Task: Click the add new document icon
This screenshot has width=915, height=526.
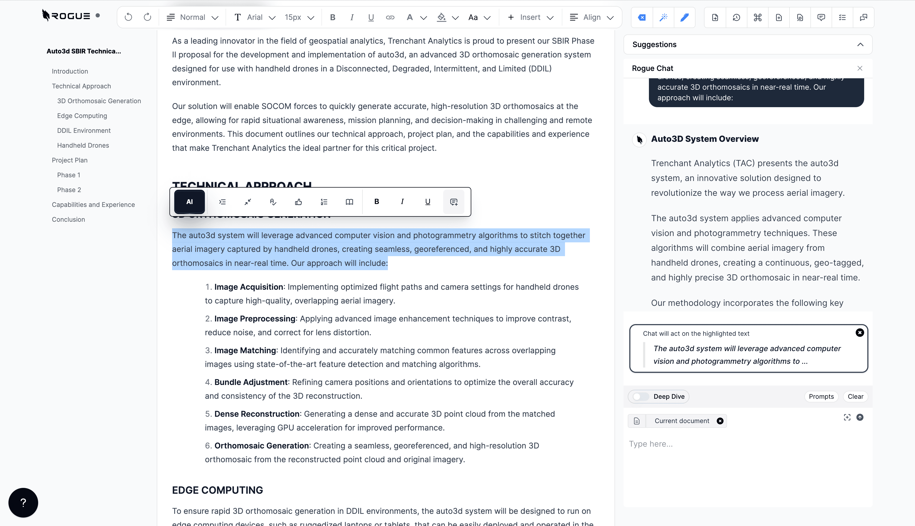Action: (779, 17)
